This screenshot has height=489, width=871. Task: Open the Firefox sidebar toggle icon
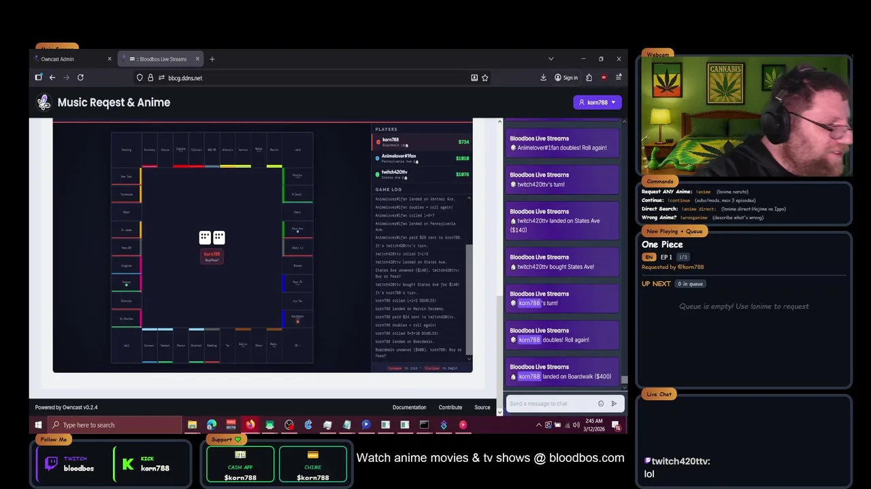(39, 77)
